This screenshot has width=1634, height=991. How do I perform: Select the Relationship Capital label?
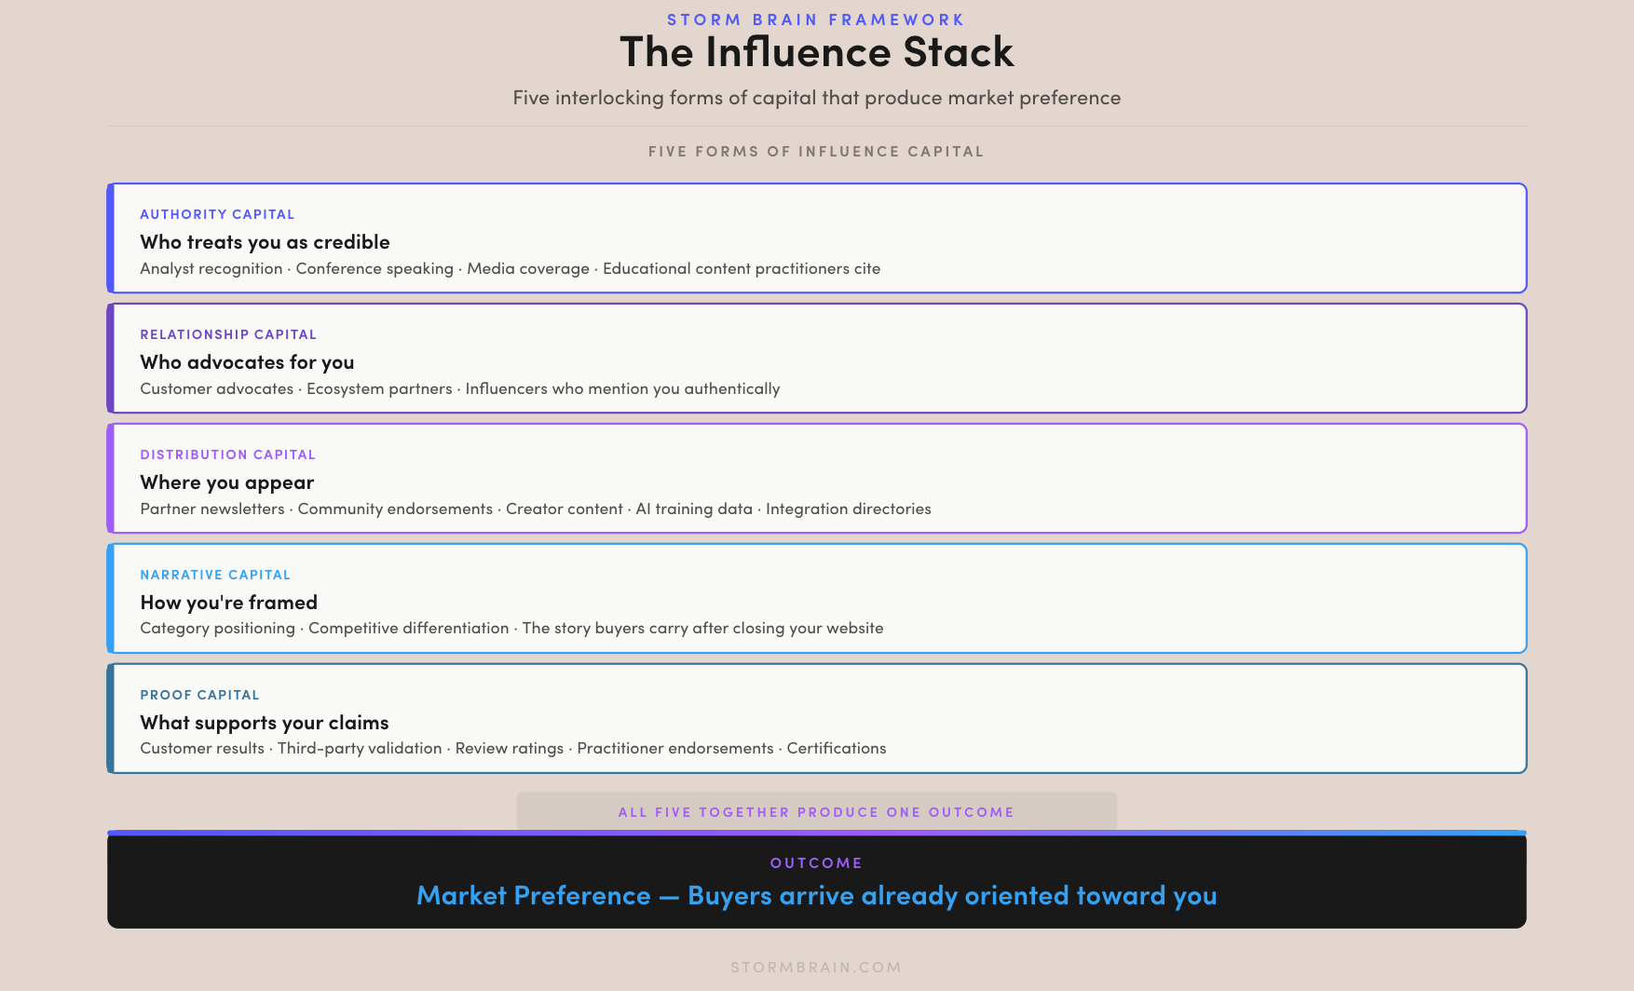pyautogui.click(x=228, y=334)
